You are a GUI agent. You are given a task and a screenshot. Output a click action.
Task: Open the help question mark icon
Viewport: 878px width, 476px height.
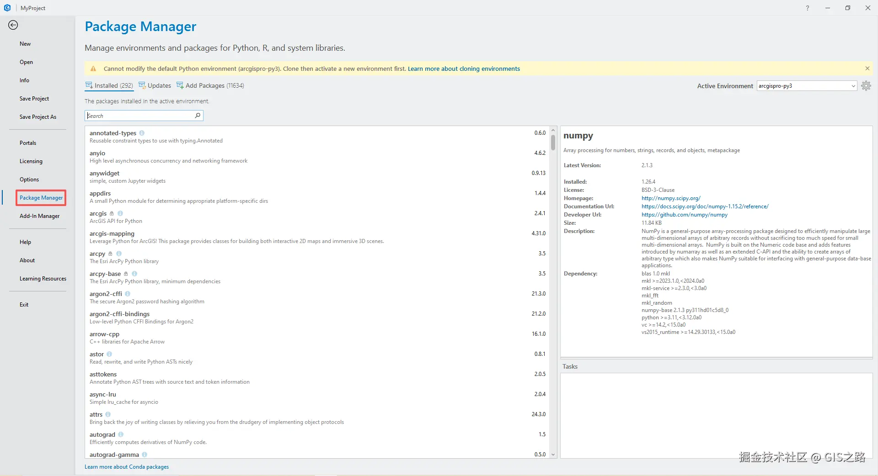[808, 8]
